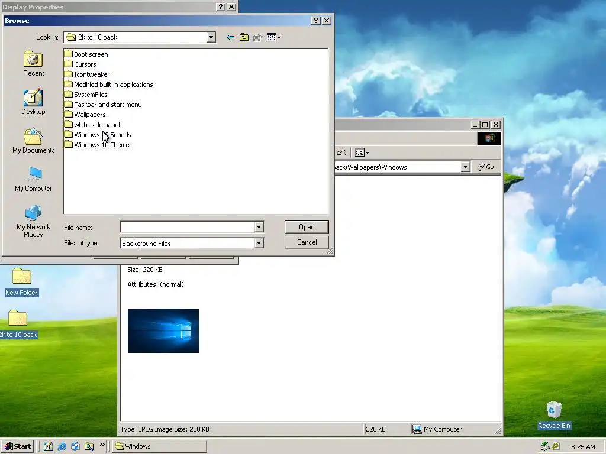The width and height of the screenshot is (606, 454).
Task: Cancel the Browse dialog
Action: (x=307, y=242)
